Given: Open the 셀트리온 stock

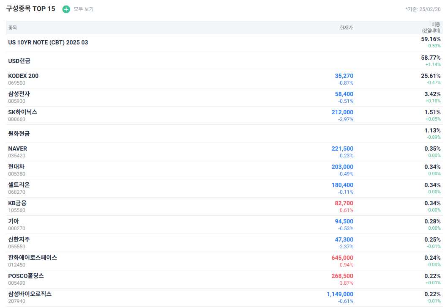Looking at the screenshot, I should (19, 185).
